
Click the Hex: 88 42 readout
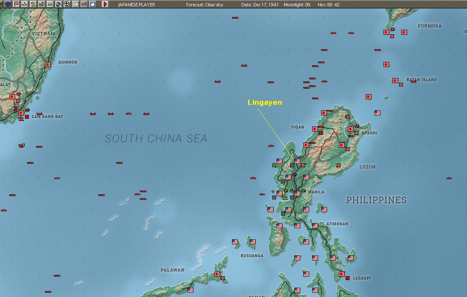pos(328,5)
